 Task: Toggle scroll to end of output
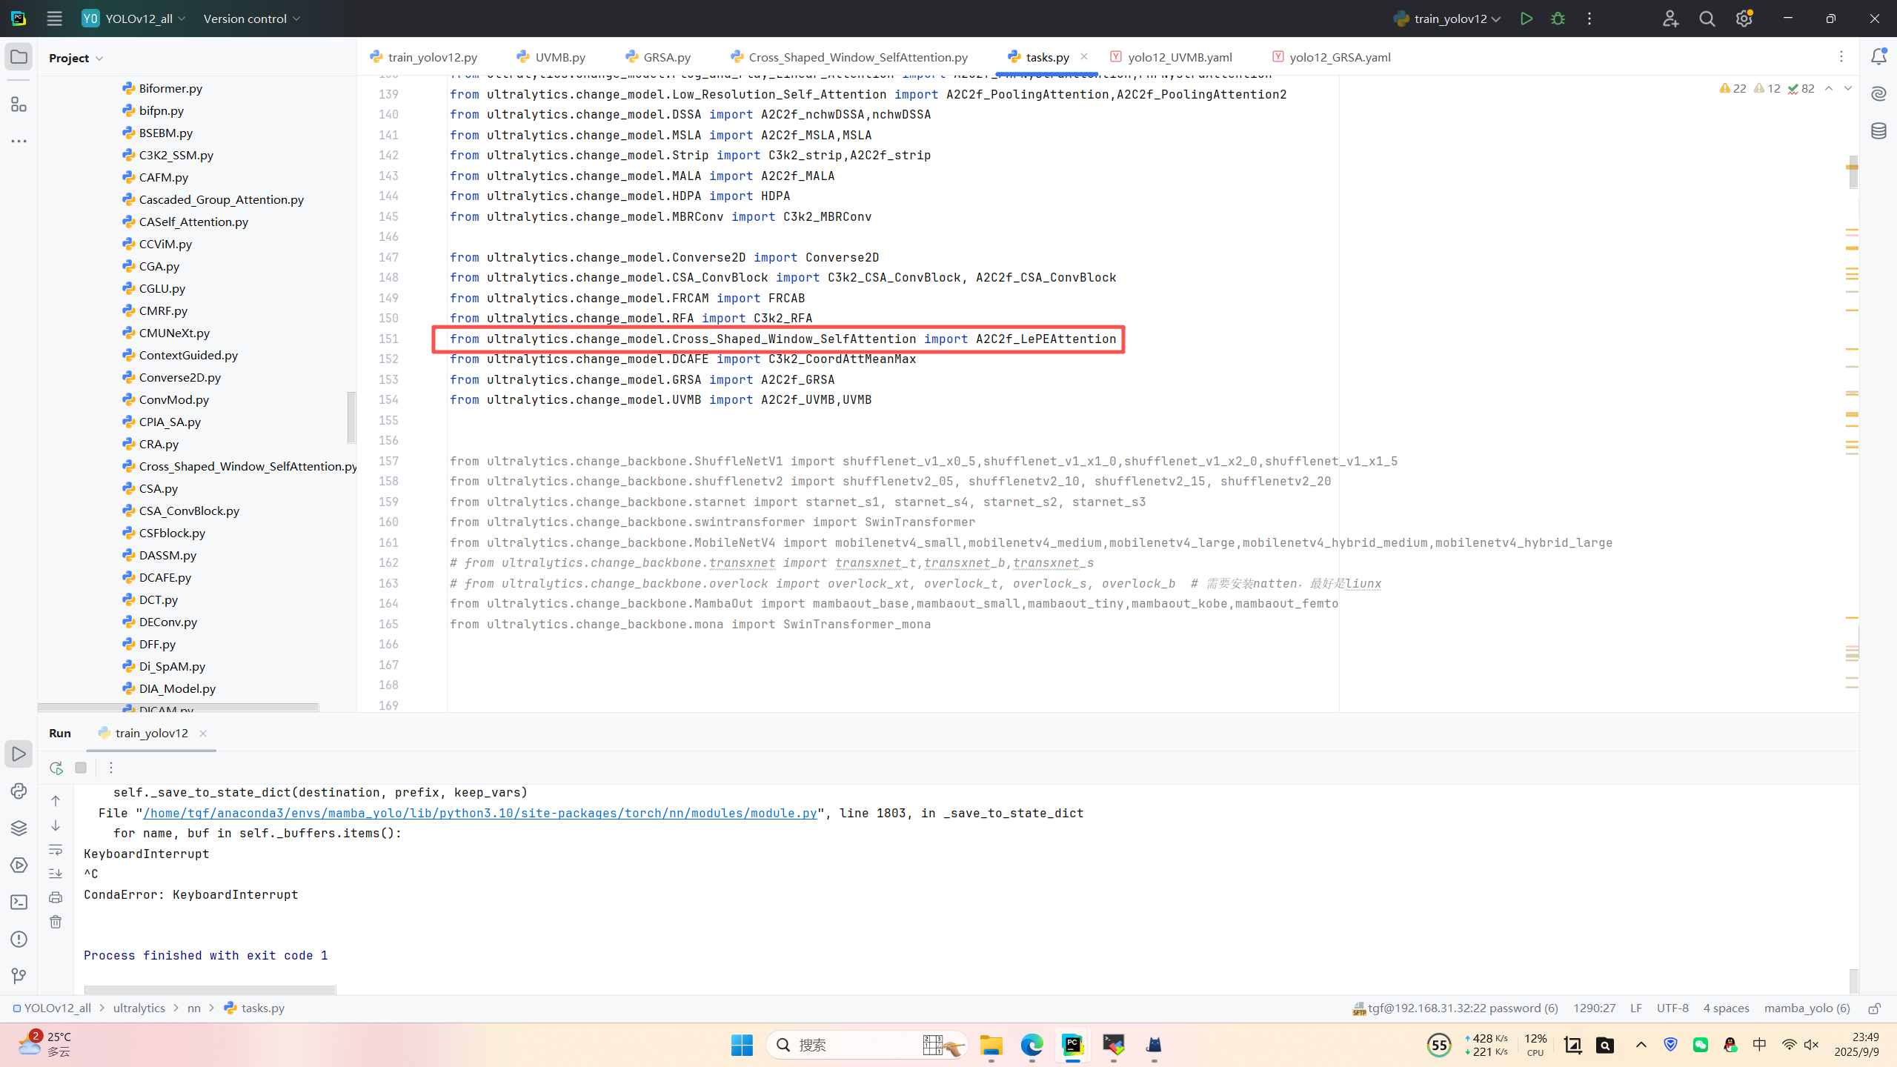(56, 874)
